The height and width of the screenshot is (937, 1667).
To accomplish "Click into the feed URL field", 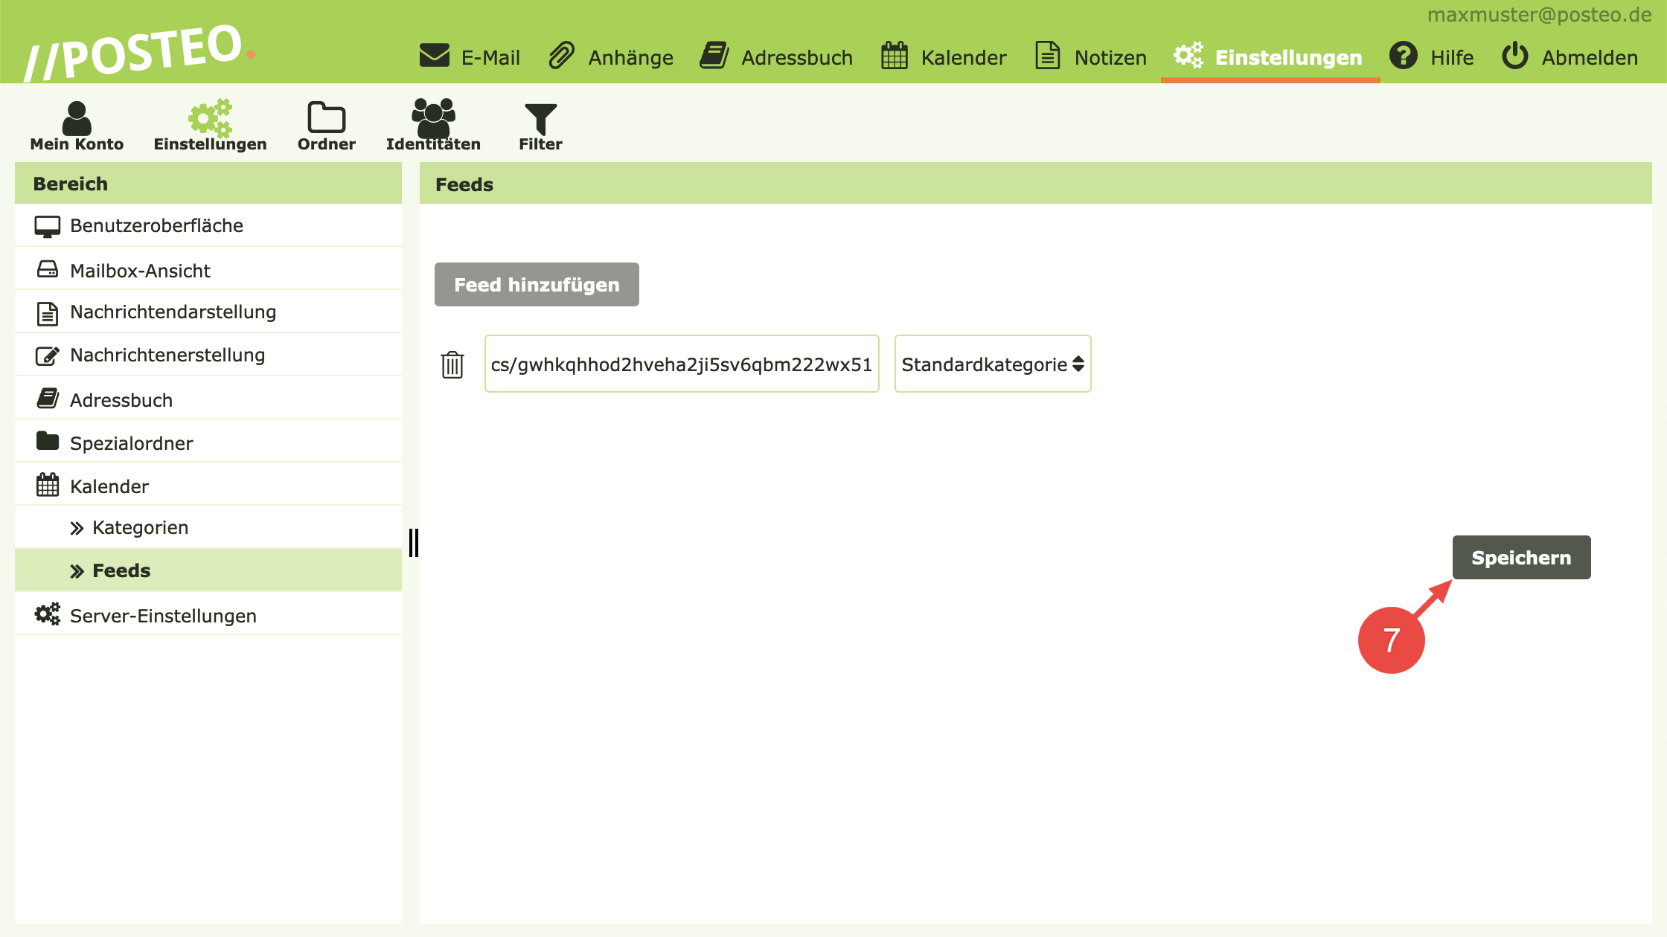I will pos(681,364).
